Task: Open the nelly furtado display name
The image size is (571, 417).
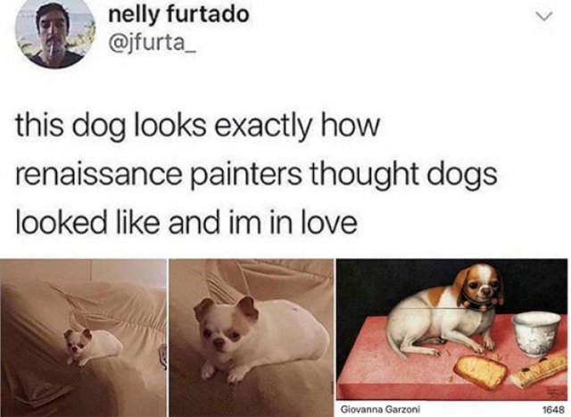Action: click(x=178, y=15)
